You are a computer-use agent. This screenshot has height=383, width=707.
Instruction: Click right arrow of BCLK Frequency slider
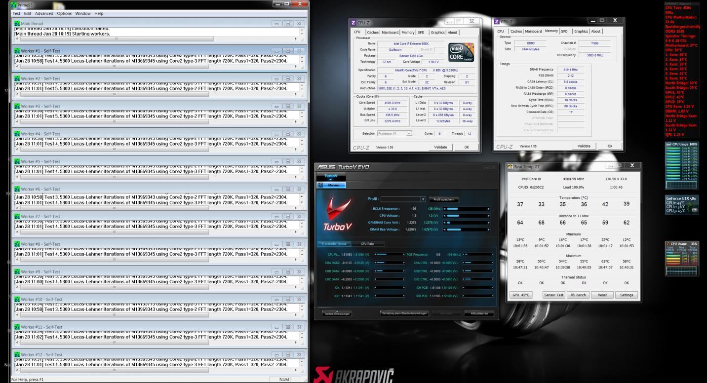(x=489, y=209)
